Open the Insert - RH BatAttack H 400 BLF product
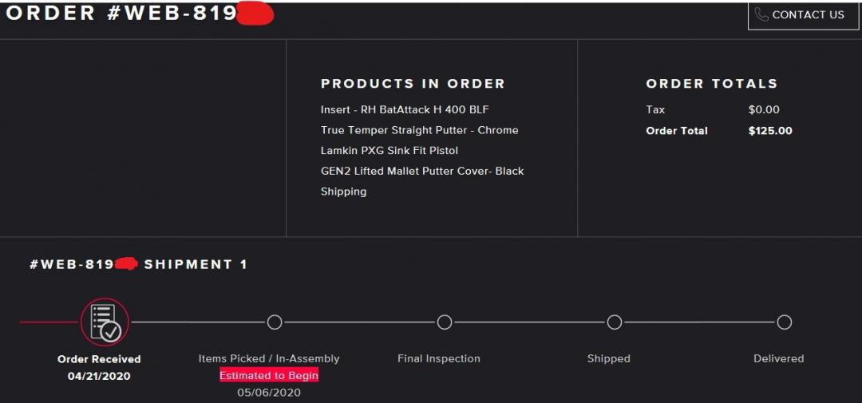This screenshot has height=403, width=862. [x=405, y=109]
